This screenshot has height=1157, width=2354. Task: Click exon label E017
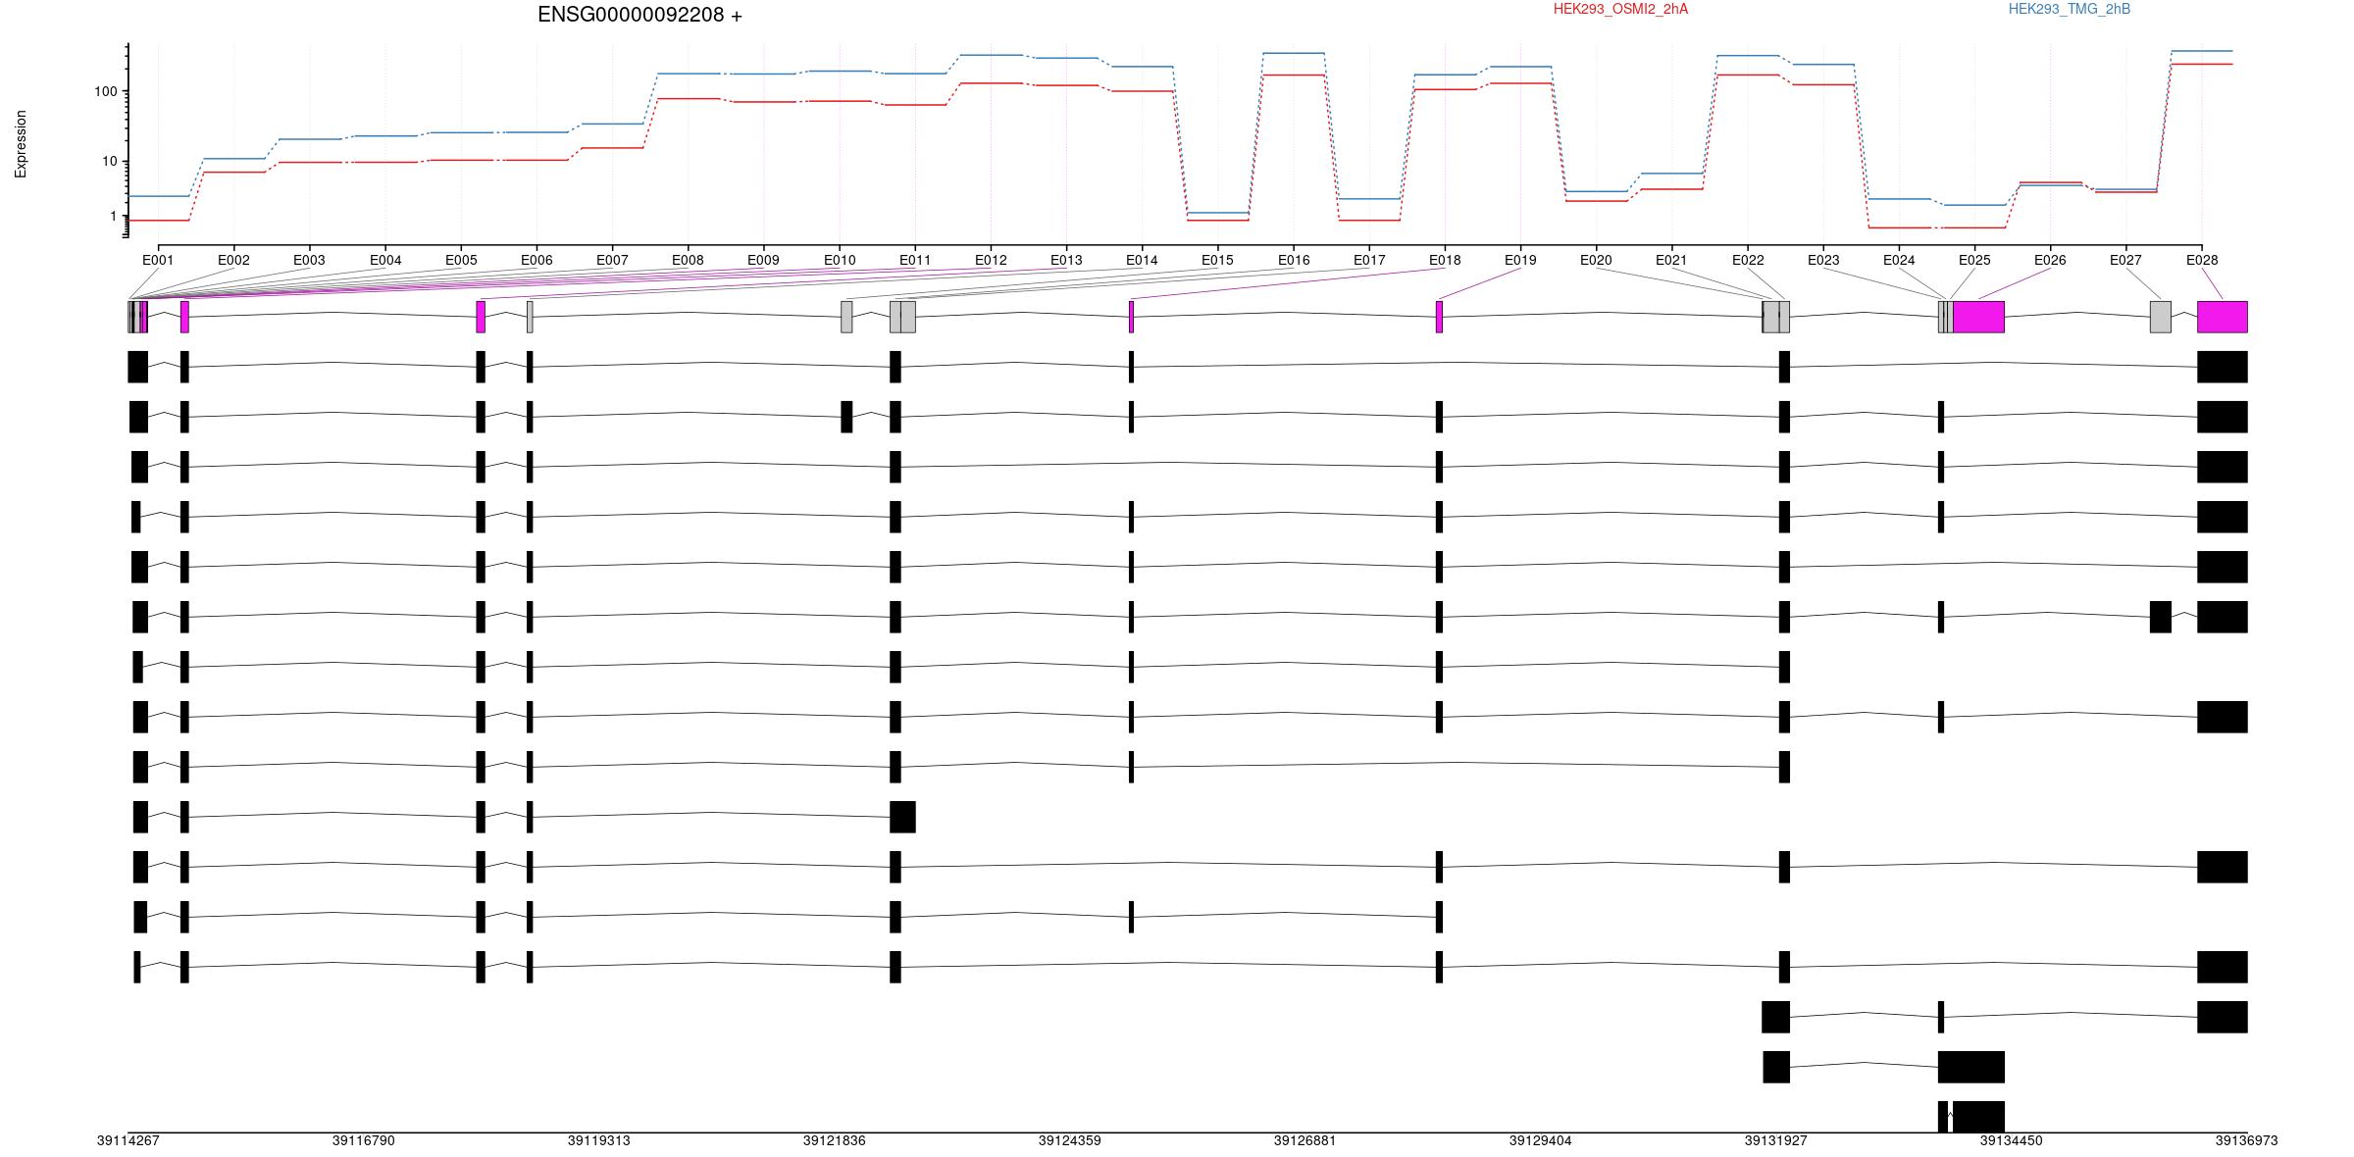coord(1369,260)
